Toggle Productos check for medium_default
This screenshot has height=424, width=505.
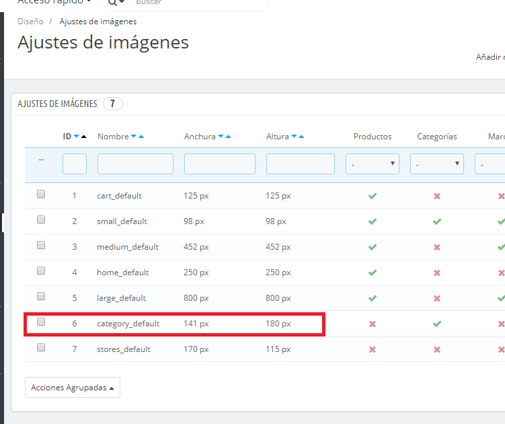[373, 247]
